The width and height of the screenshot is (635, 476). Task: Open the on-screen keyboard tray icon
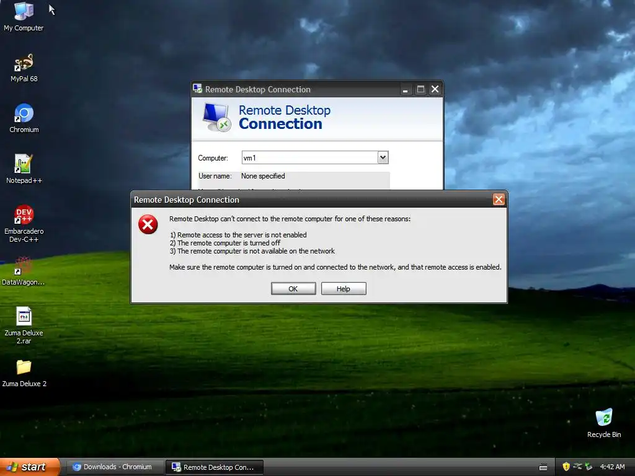point(543,467)
